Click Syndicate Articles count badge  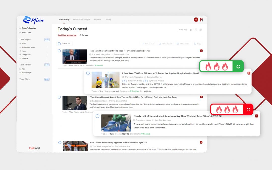click(x=145, y=81)
